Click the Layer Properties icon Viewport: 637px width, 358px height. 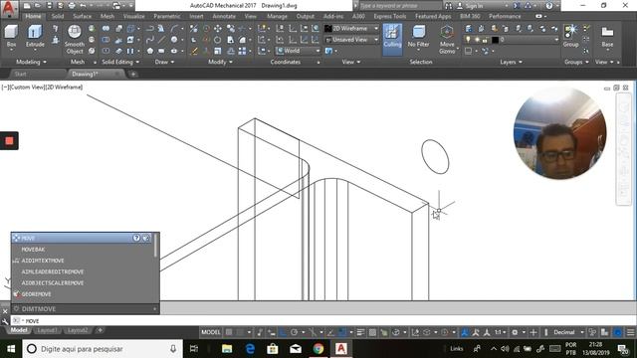tap(469, 29)
